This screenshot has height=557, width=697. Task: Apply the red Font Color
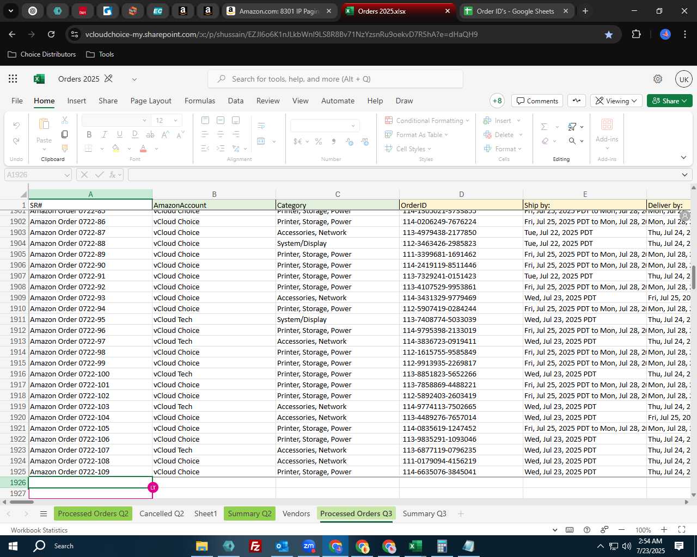pyautogui.click(x=143, y=148)
